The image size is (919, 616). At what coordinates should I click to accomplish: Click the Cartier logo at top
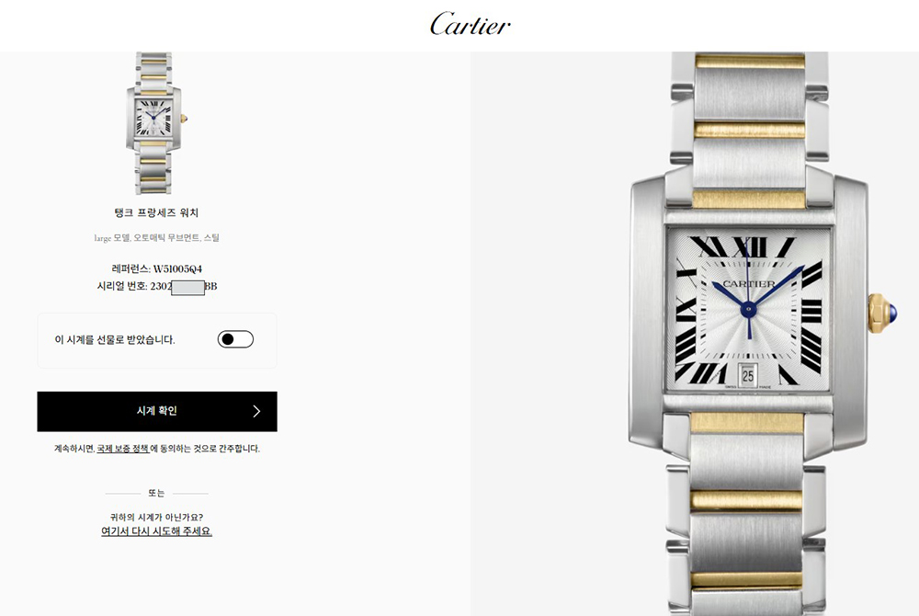(470, 24)
